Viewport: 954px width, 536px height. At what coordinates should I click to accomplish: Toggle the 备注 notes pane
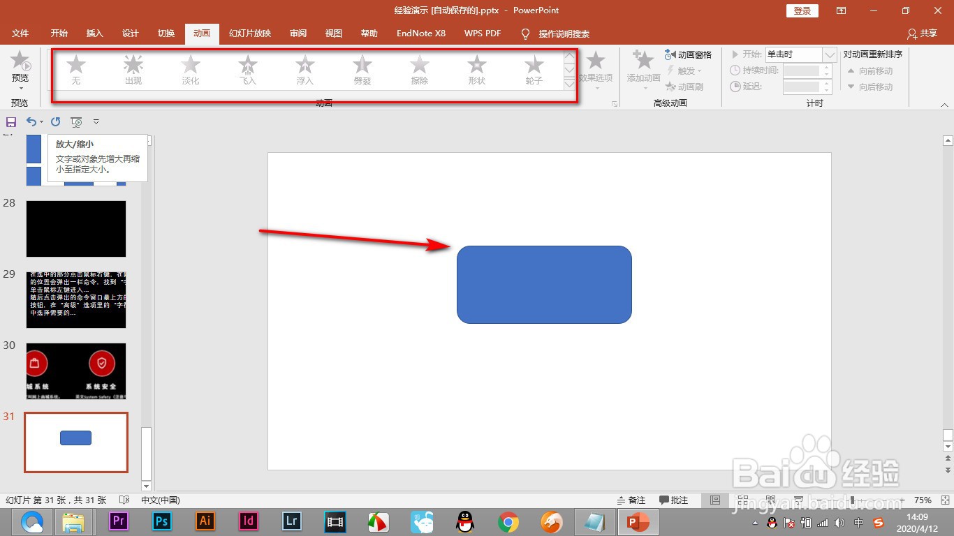tap(631, 500)
